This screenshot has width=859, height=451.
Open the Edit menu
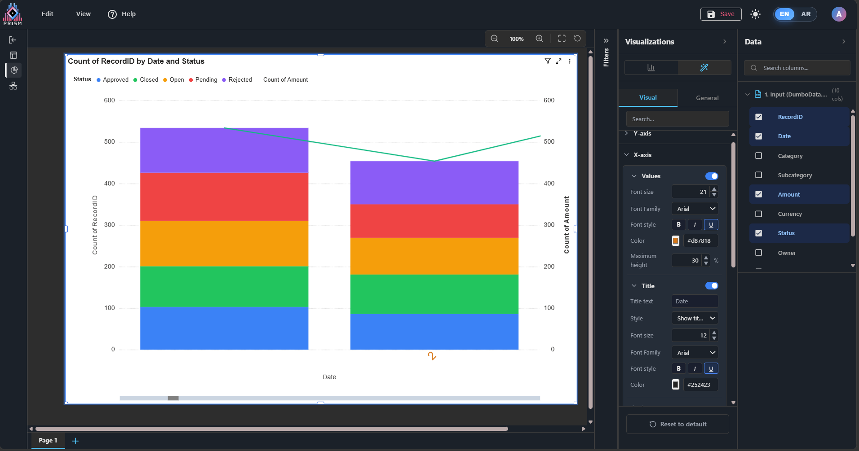(47, 14)
